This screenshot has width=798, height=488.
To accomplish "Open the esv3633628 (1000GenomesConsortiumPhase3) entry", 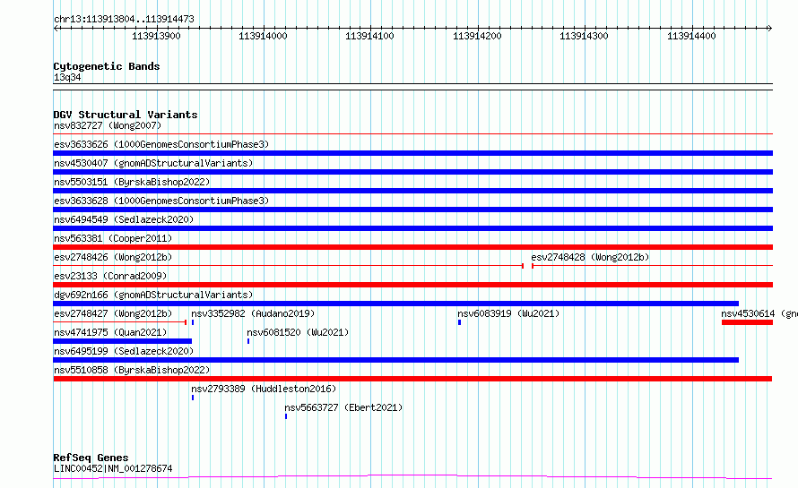I will click(161, 201).
